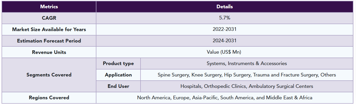The width and height of the screenshot is (356, 105).
Task: Select the CAGR row label
Action: 49,18
